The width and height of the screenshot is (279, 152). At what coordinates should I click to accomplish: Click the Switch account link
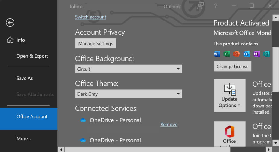click(x=91, y=17)
